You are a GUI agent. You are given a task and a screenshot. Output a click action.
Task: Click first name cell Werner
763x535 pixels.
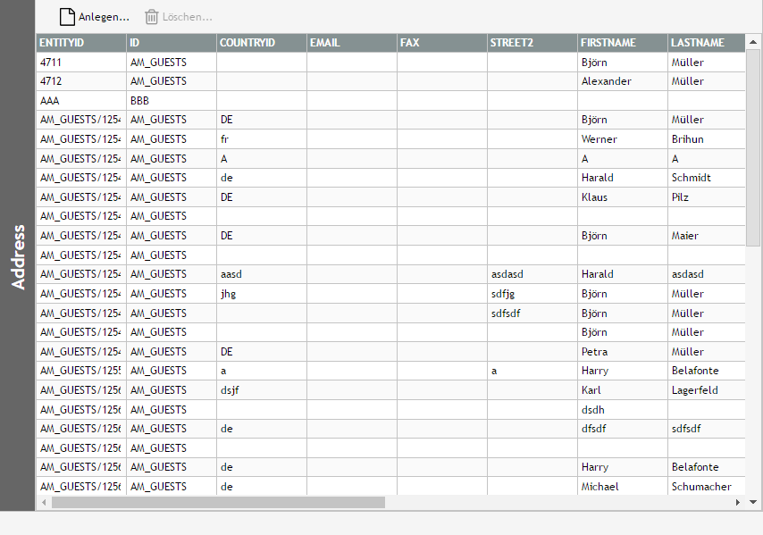pos(622,139)
